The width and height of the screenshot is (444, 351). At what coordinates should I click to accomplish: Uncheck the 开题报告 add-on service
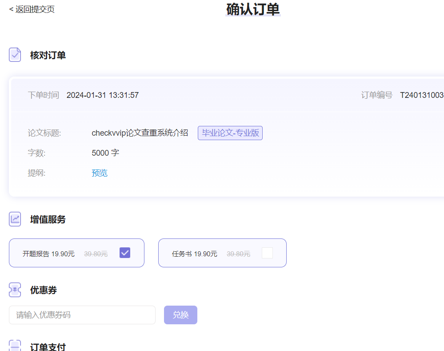[124, 252]
